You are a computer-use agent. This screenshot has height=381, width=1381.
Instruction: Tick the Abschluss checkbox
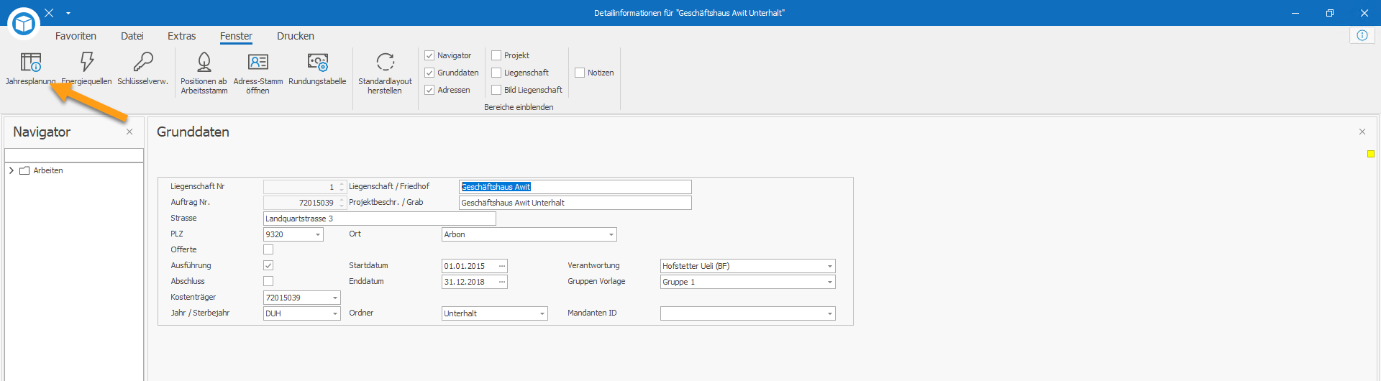pyautogui.click(x=268, y=281)
